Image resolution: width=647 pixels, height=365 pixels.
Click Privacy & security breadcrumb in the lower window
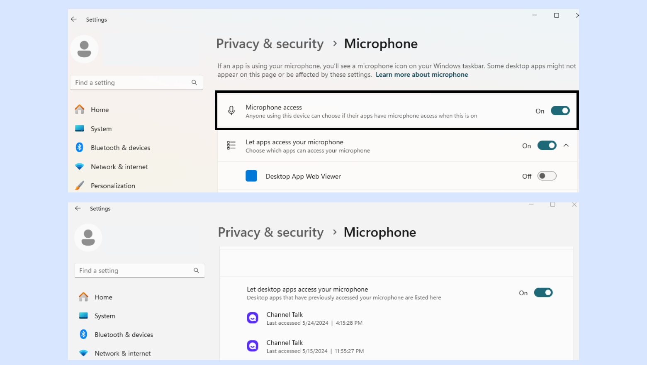270,232
